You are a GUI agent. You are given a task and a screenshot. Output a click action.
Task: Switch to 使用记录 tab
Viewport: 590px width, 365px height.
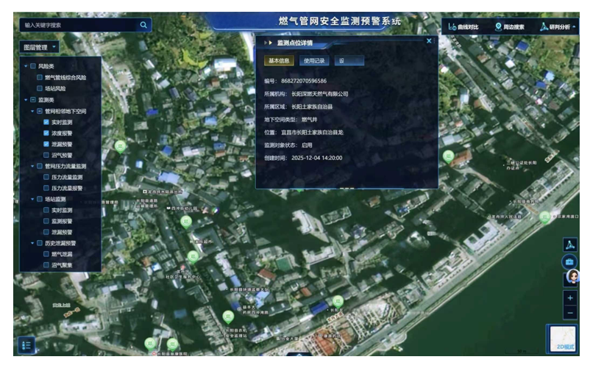[x=314, y=60]
